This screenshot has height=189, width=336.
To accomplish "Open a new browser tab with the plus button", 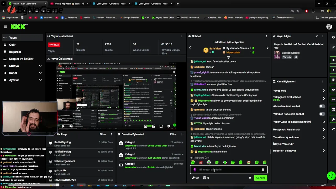I will click(x=178, y=4).
